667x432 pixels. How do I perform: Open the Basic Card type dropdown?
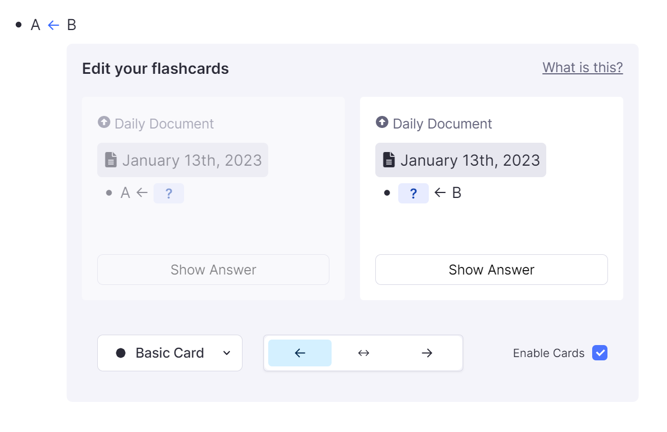(x=169, y=353)
